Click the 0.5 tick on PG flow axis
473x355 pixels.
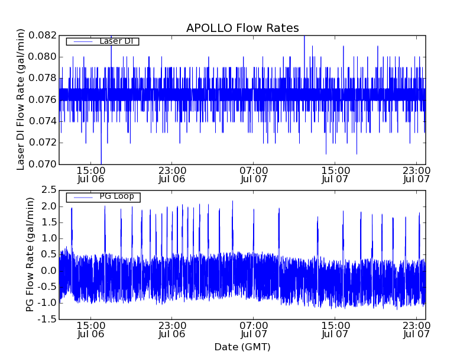pos(49,255)
